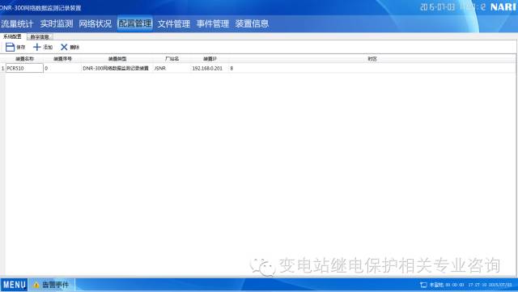Click the plus add icon
Screen dimensions: 518x292
tap(37, 47)
